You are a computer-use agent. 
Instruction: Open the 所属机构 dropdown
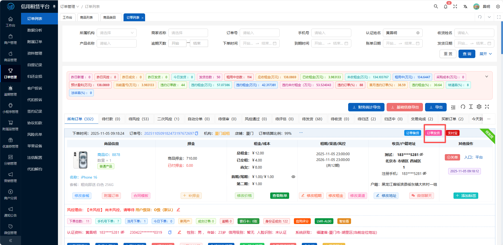pyautogui.click(x=116, y=33)
